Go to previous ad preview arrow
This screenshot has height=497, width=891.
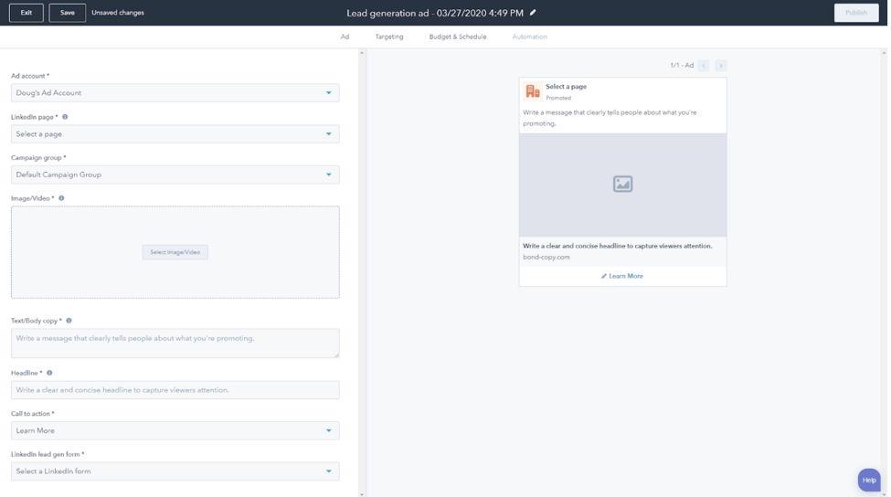tap(704, 66)
